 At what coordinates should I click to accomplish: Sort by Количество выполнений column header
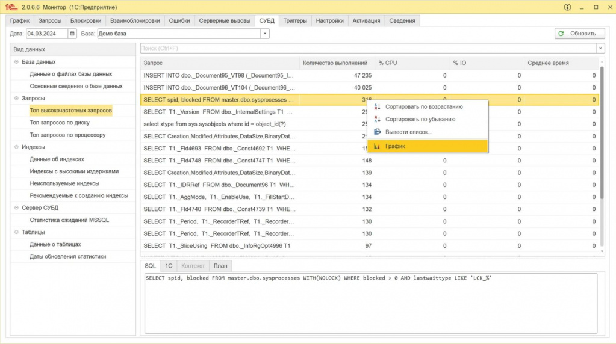(x=337, y=63)
